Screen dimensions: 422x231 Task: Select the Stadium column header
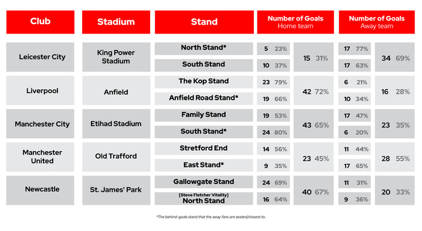tap(116, 22)
